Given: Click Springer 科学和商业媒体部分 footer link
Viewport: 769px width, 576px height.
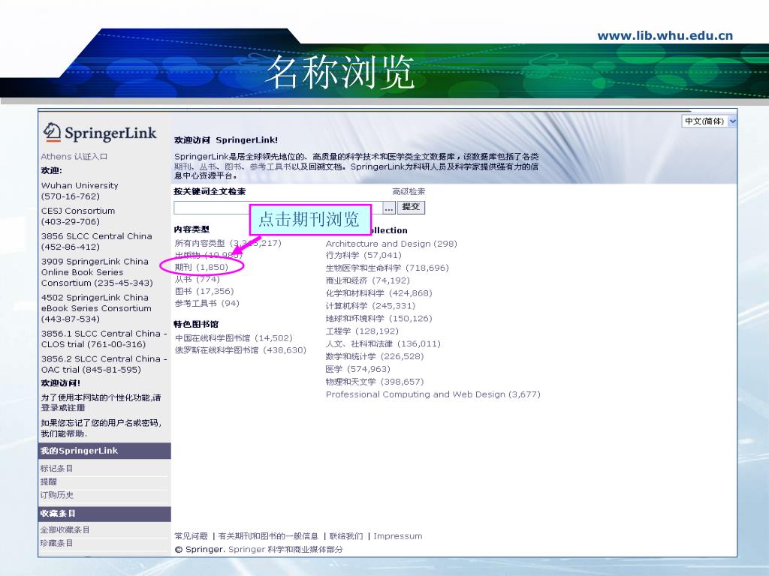Looking at the screenshot, I should (x=285, y=549).
